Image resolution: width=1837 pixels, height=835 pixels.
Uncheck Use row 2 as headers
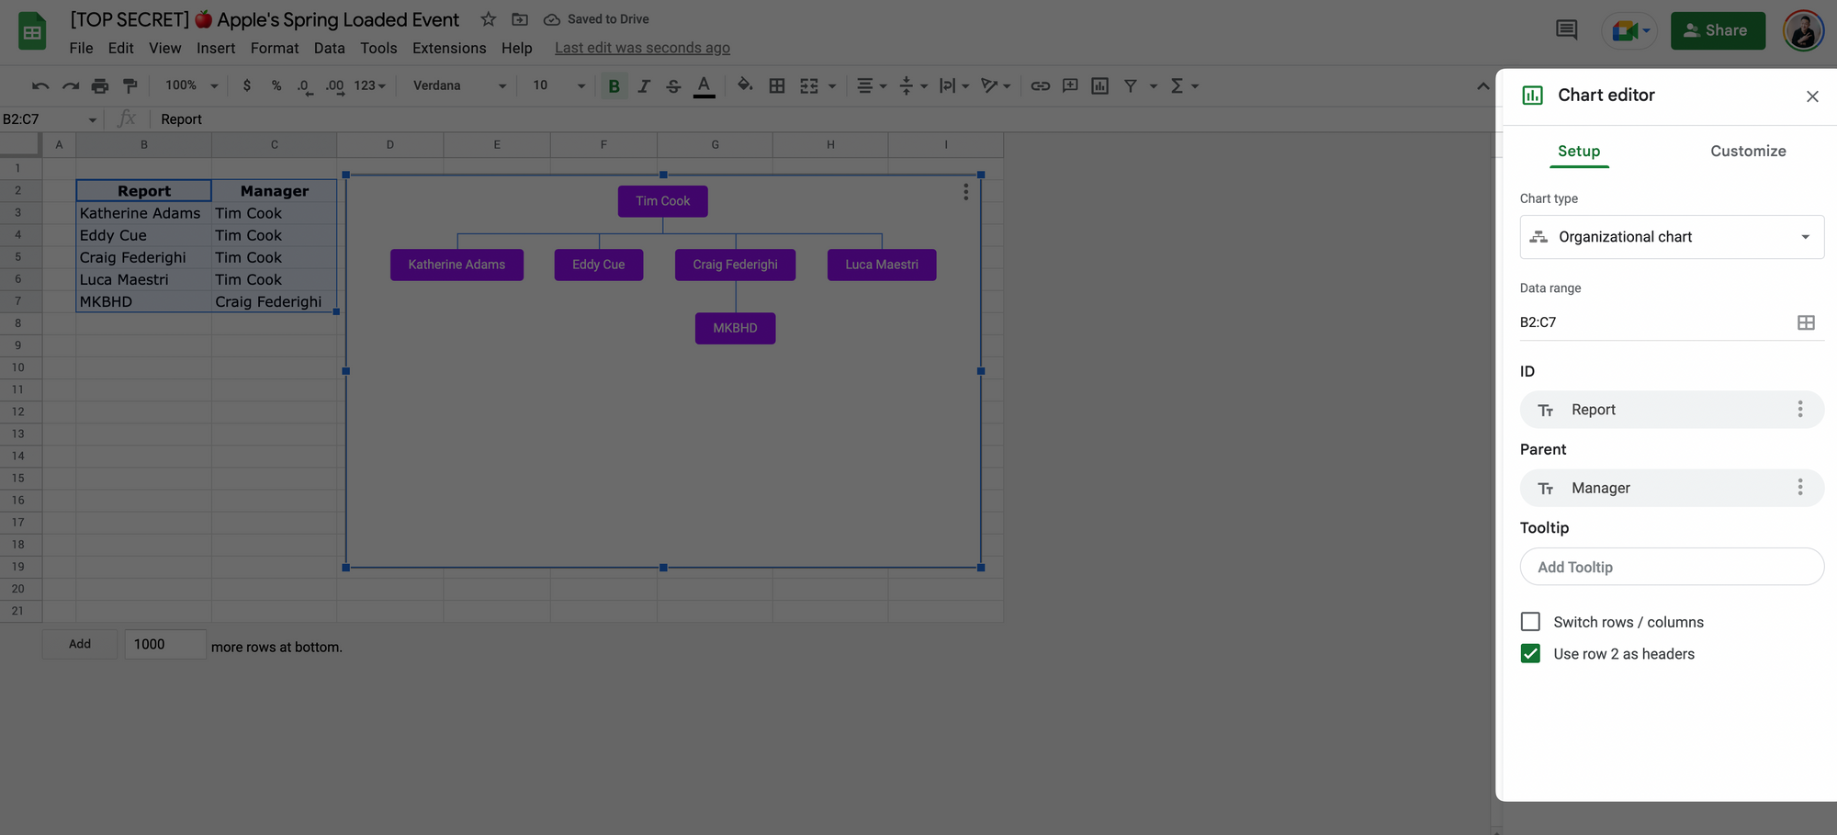click(1530, 653)
